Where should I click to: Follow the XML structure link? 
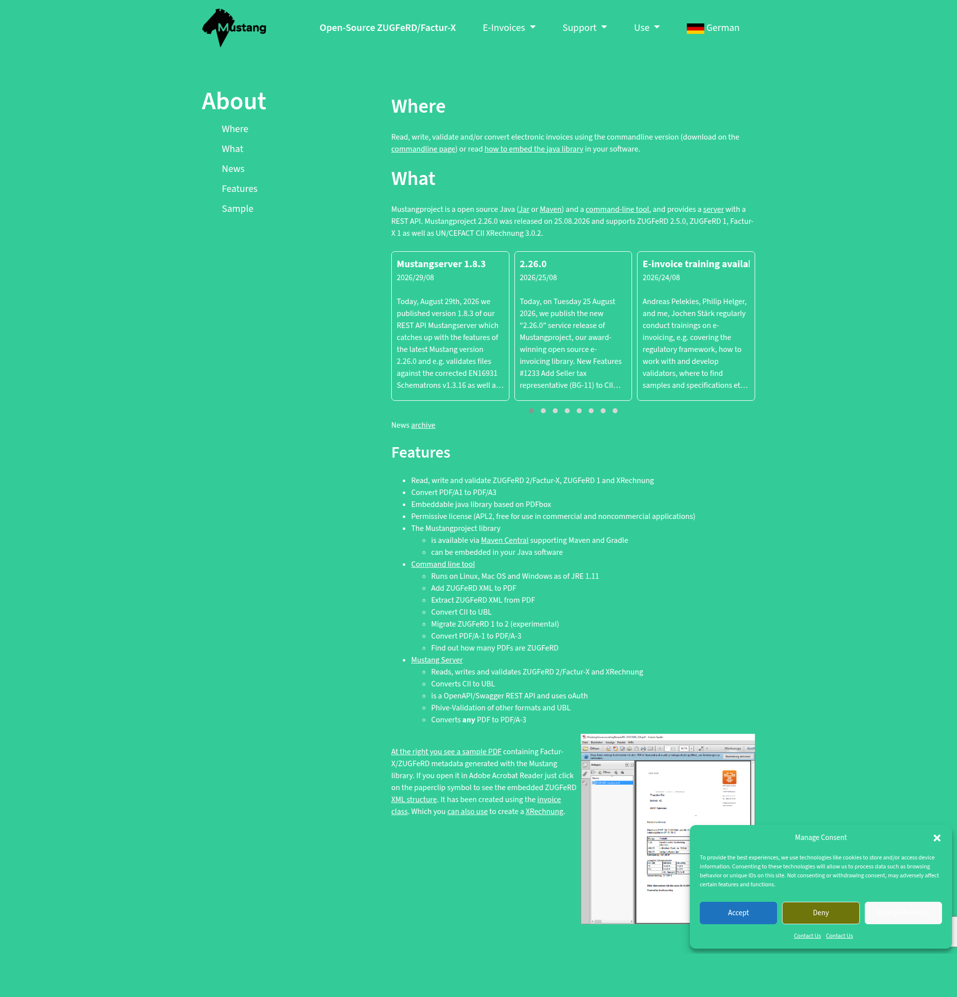[x=414, y=800]
